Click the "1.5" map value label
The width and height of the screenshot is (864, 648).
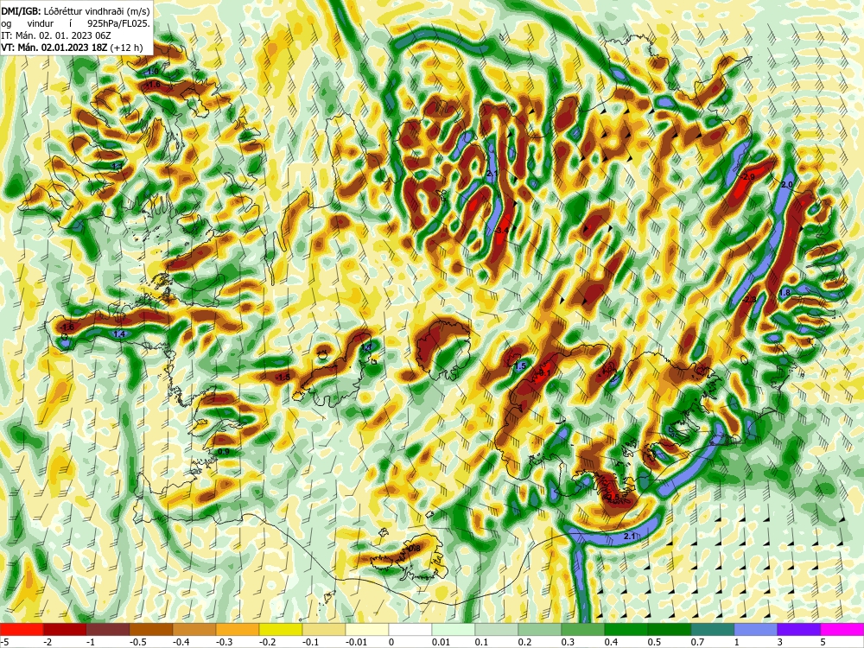point(520,365)
